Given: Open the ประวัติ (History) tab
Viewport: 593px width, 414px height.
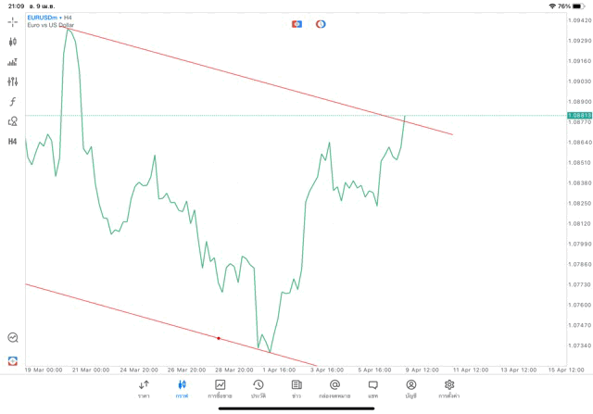Looking at the screenshot, I should coord(259,388).
